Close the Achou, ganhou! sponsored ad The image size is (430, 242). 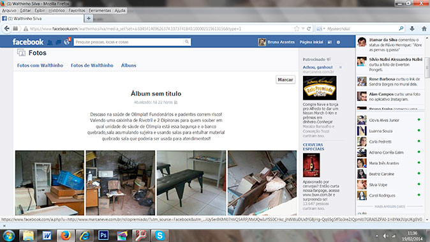point(340,67)
